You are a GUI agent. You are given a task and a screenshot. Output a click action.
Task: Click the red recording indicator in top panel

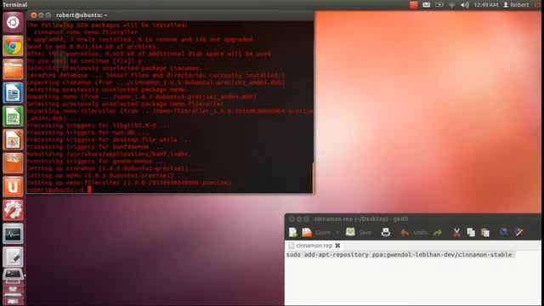point(413,5)
